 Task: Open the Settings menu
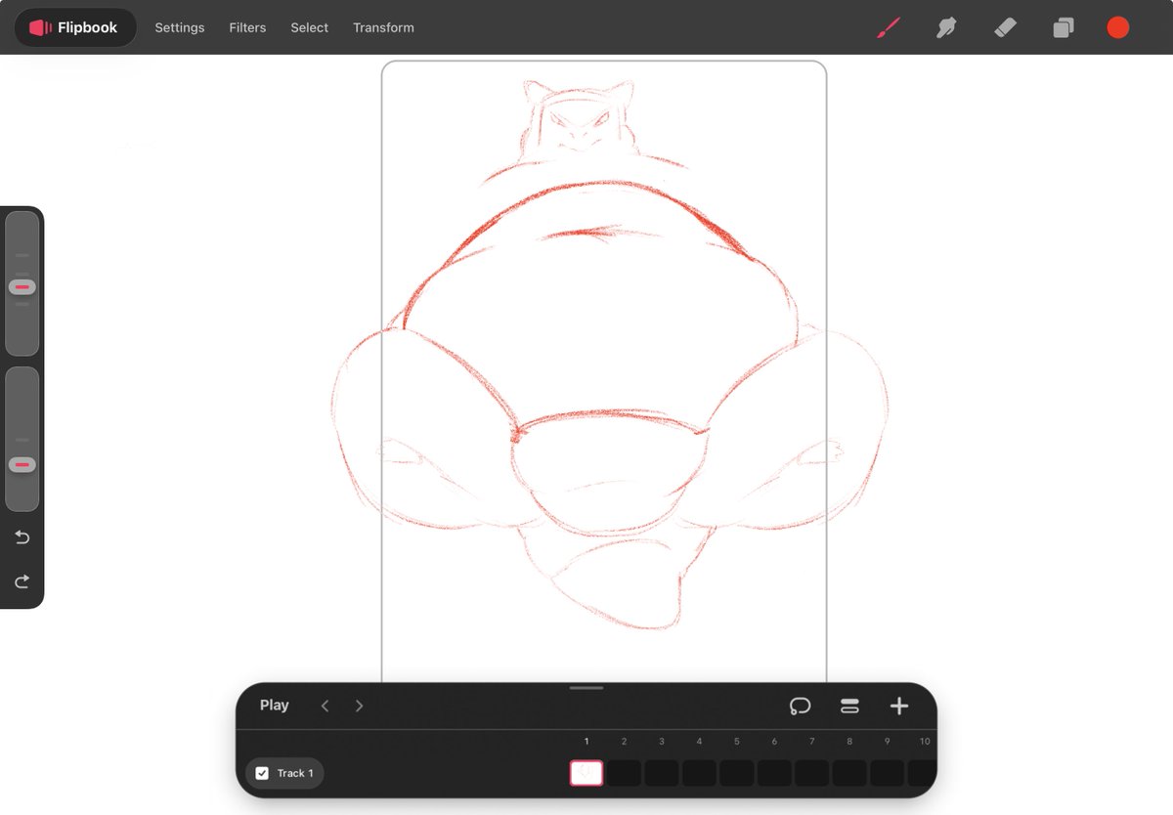(x=180, y=27)
